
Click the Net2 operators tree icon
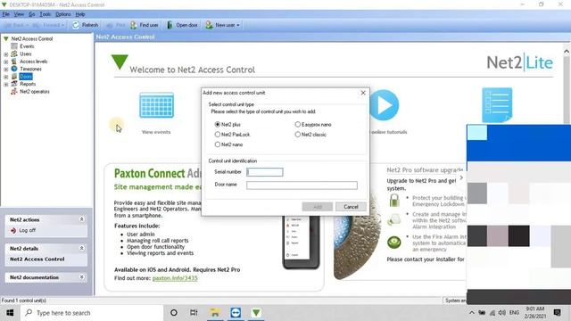pyautogui.click(x=14, y=91)
